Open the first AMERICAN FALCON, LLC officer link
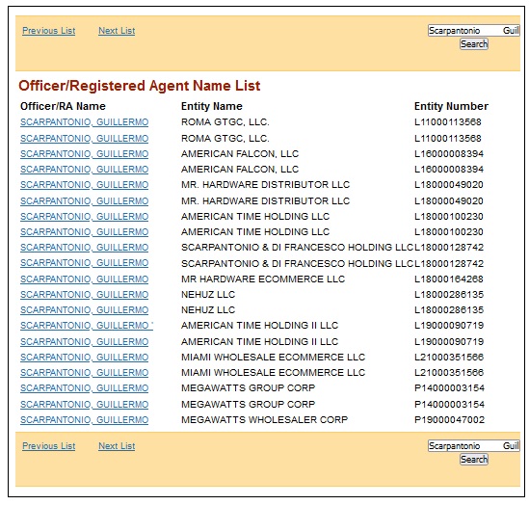Viewport: 529px width, 505px height. pos(85,154)
